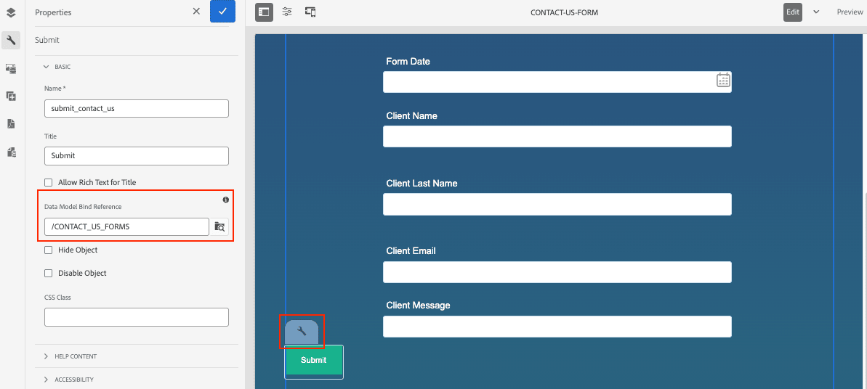
Task: Click the Edit mode button
Action: (793, 12)
